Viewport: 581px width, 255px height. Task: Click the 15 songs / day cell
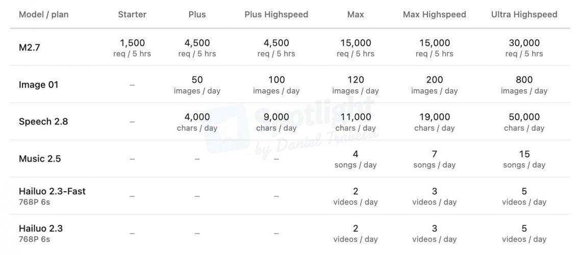click(524, 159)
